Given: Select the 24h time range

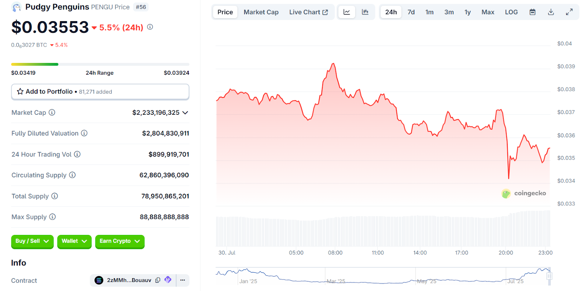Looking at the screenshot, I should (391, 12).
